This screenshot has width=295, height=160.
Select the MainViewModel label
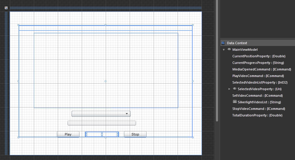point(245,50)
